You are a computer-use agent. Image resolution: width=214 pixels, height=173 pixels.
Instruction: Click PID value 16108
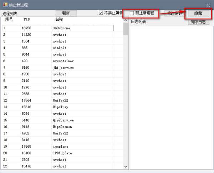26,153
